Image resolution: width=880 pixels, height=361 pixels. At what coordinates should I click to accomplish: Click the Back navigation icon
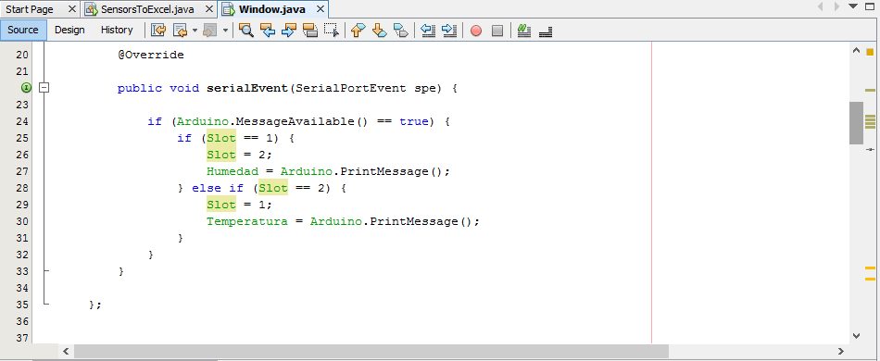[x=180, y=31]
